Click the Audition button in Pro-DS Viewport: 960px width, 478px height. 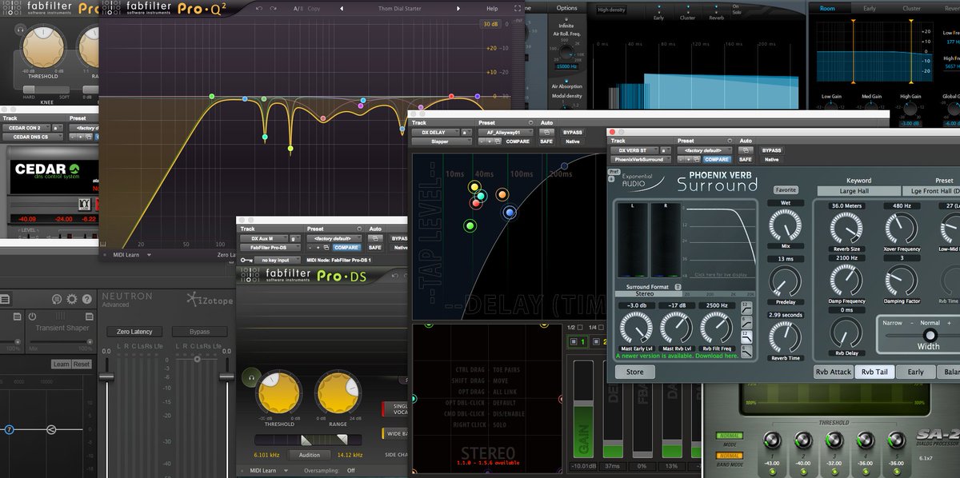309,455
